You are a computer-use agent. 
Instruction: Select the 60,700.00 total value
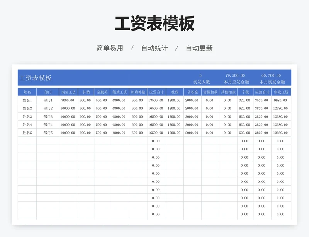pos(271,75)
